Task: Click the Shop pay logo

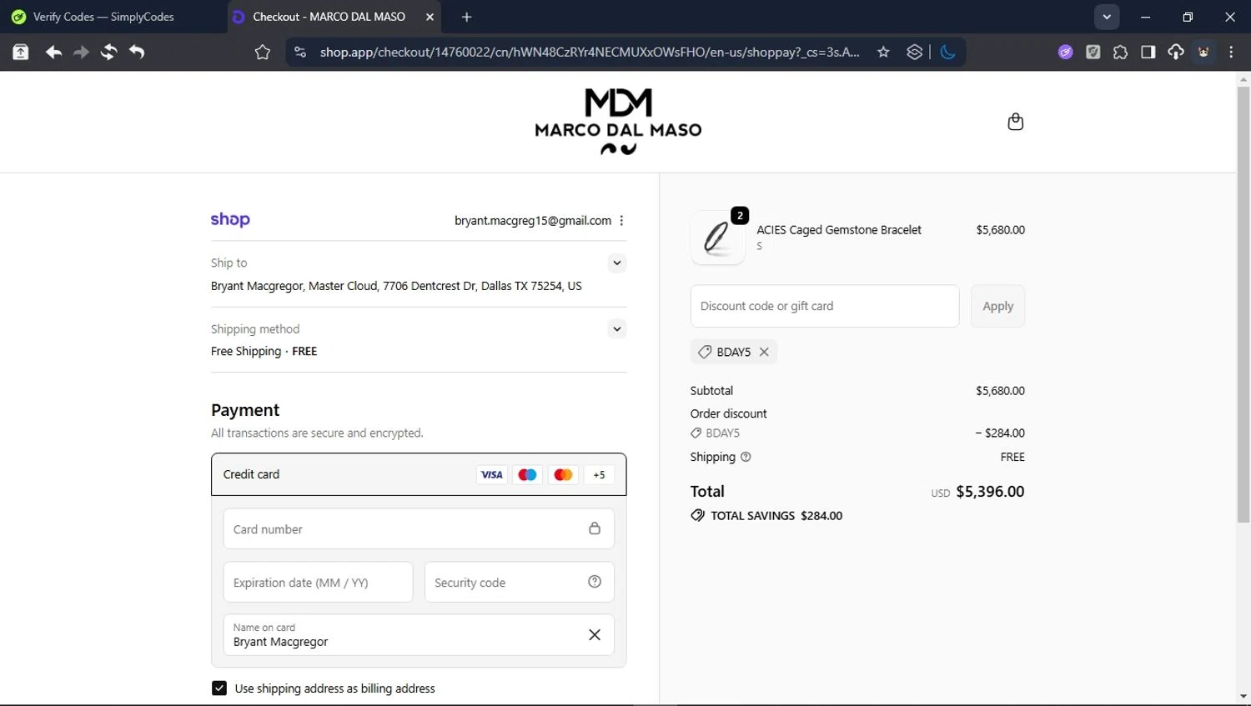Action: 230,219
